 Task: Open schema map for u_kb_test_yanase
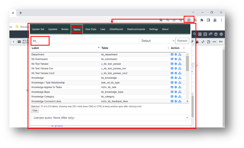[180, 64]
